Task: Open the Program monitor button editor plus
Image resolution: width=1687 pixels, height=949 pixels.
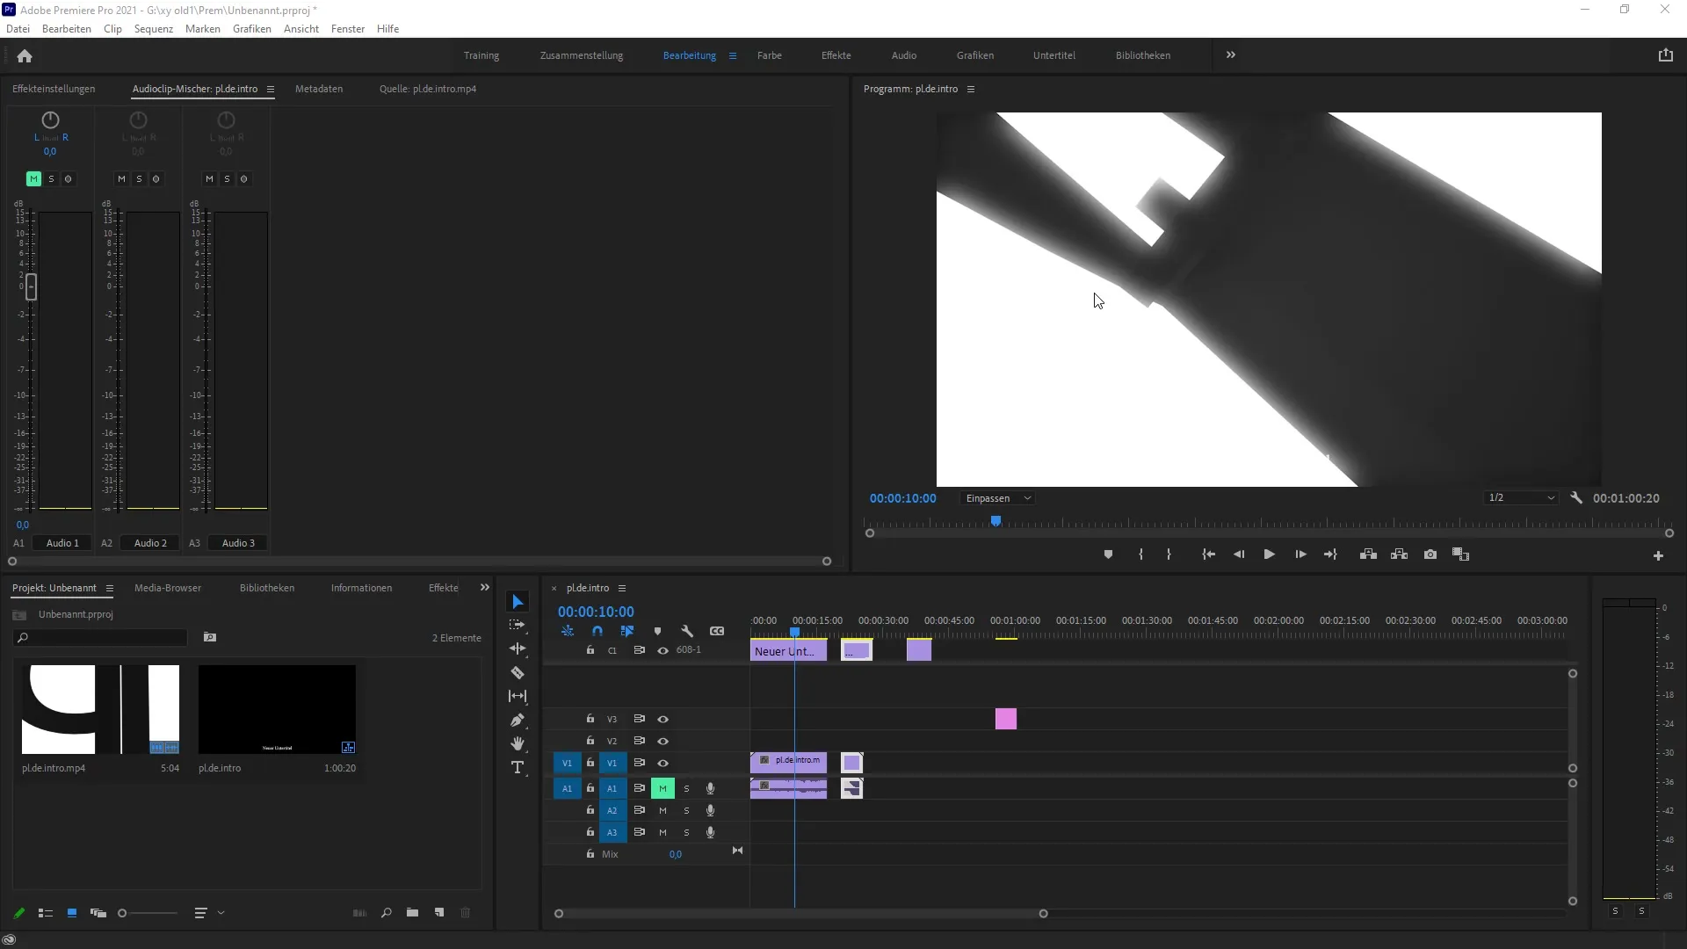Action: click(1658, 555)
